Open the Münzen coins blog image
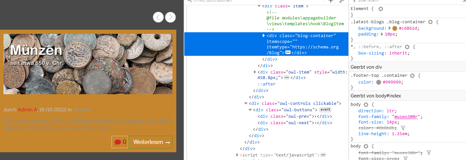Image resolution: width=466 pixels, height=160 pixels. pos(88,64)
